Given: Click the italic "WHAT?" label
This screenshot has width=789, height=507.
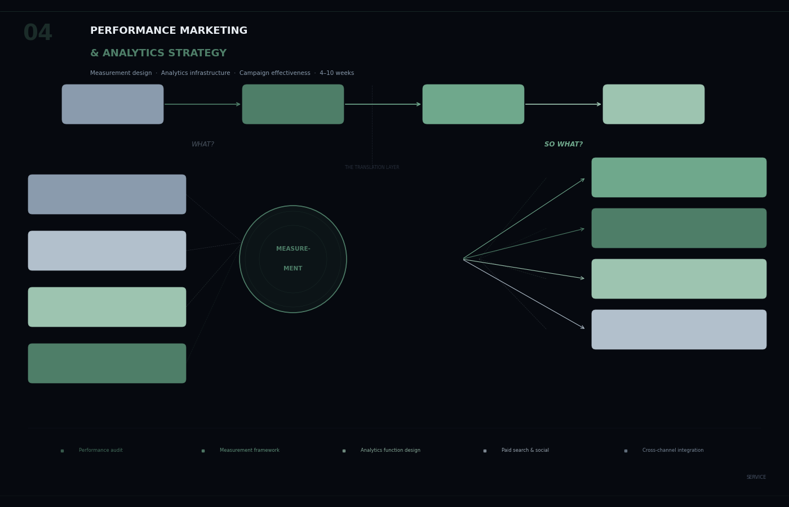Looking at the screenshot, I should pos(203,145).
